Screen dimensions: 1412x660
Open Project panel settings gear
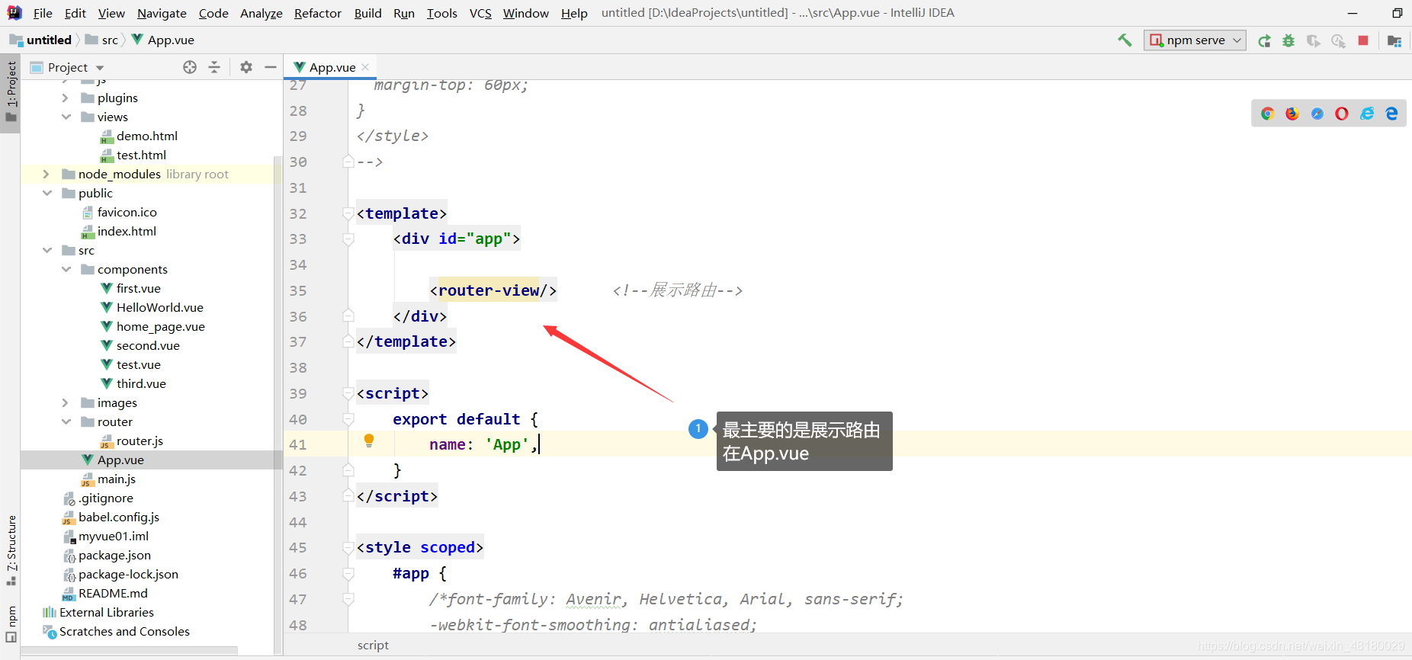(x=245, y=67)
